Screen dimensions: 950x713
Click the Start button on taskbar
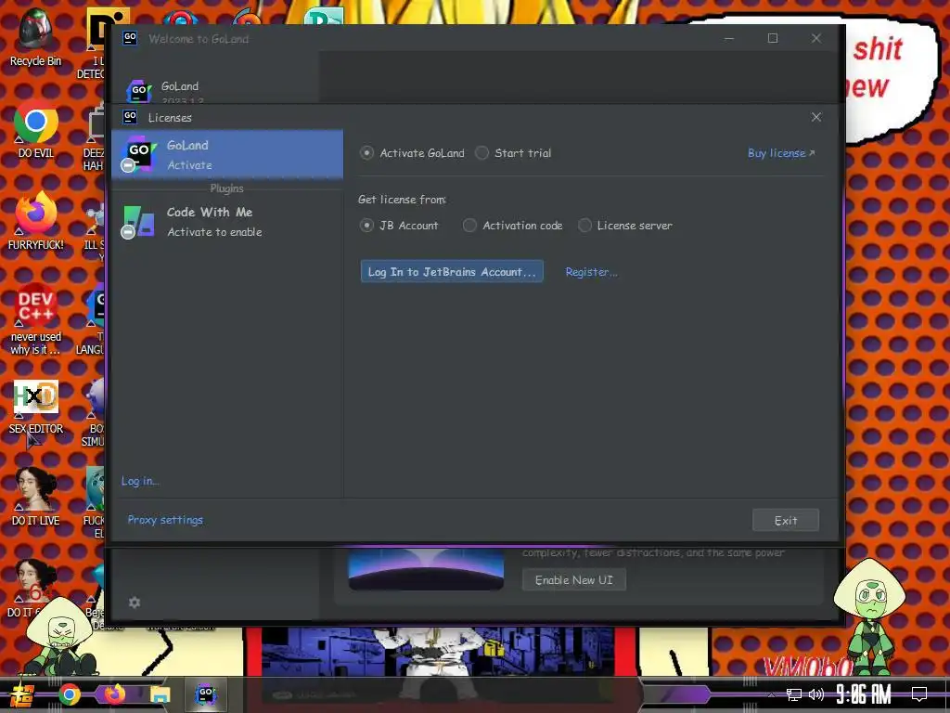pyautogui.click(x=21, y=694)
